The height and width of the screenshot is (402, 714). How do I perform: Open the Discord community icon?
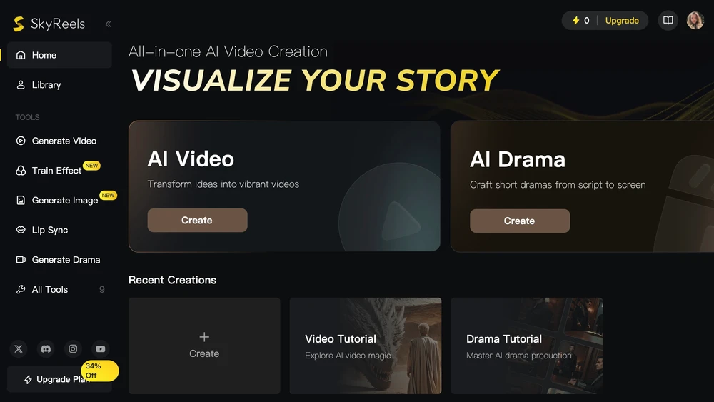pyautogui.click(x=46, y=348)
